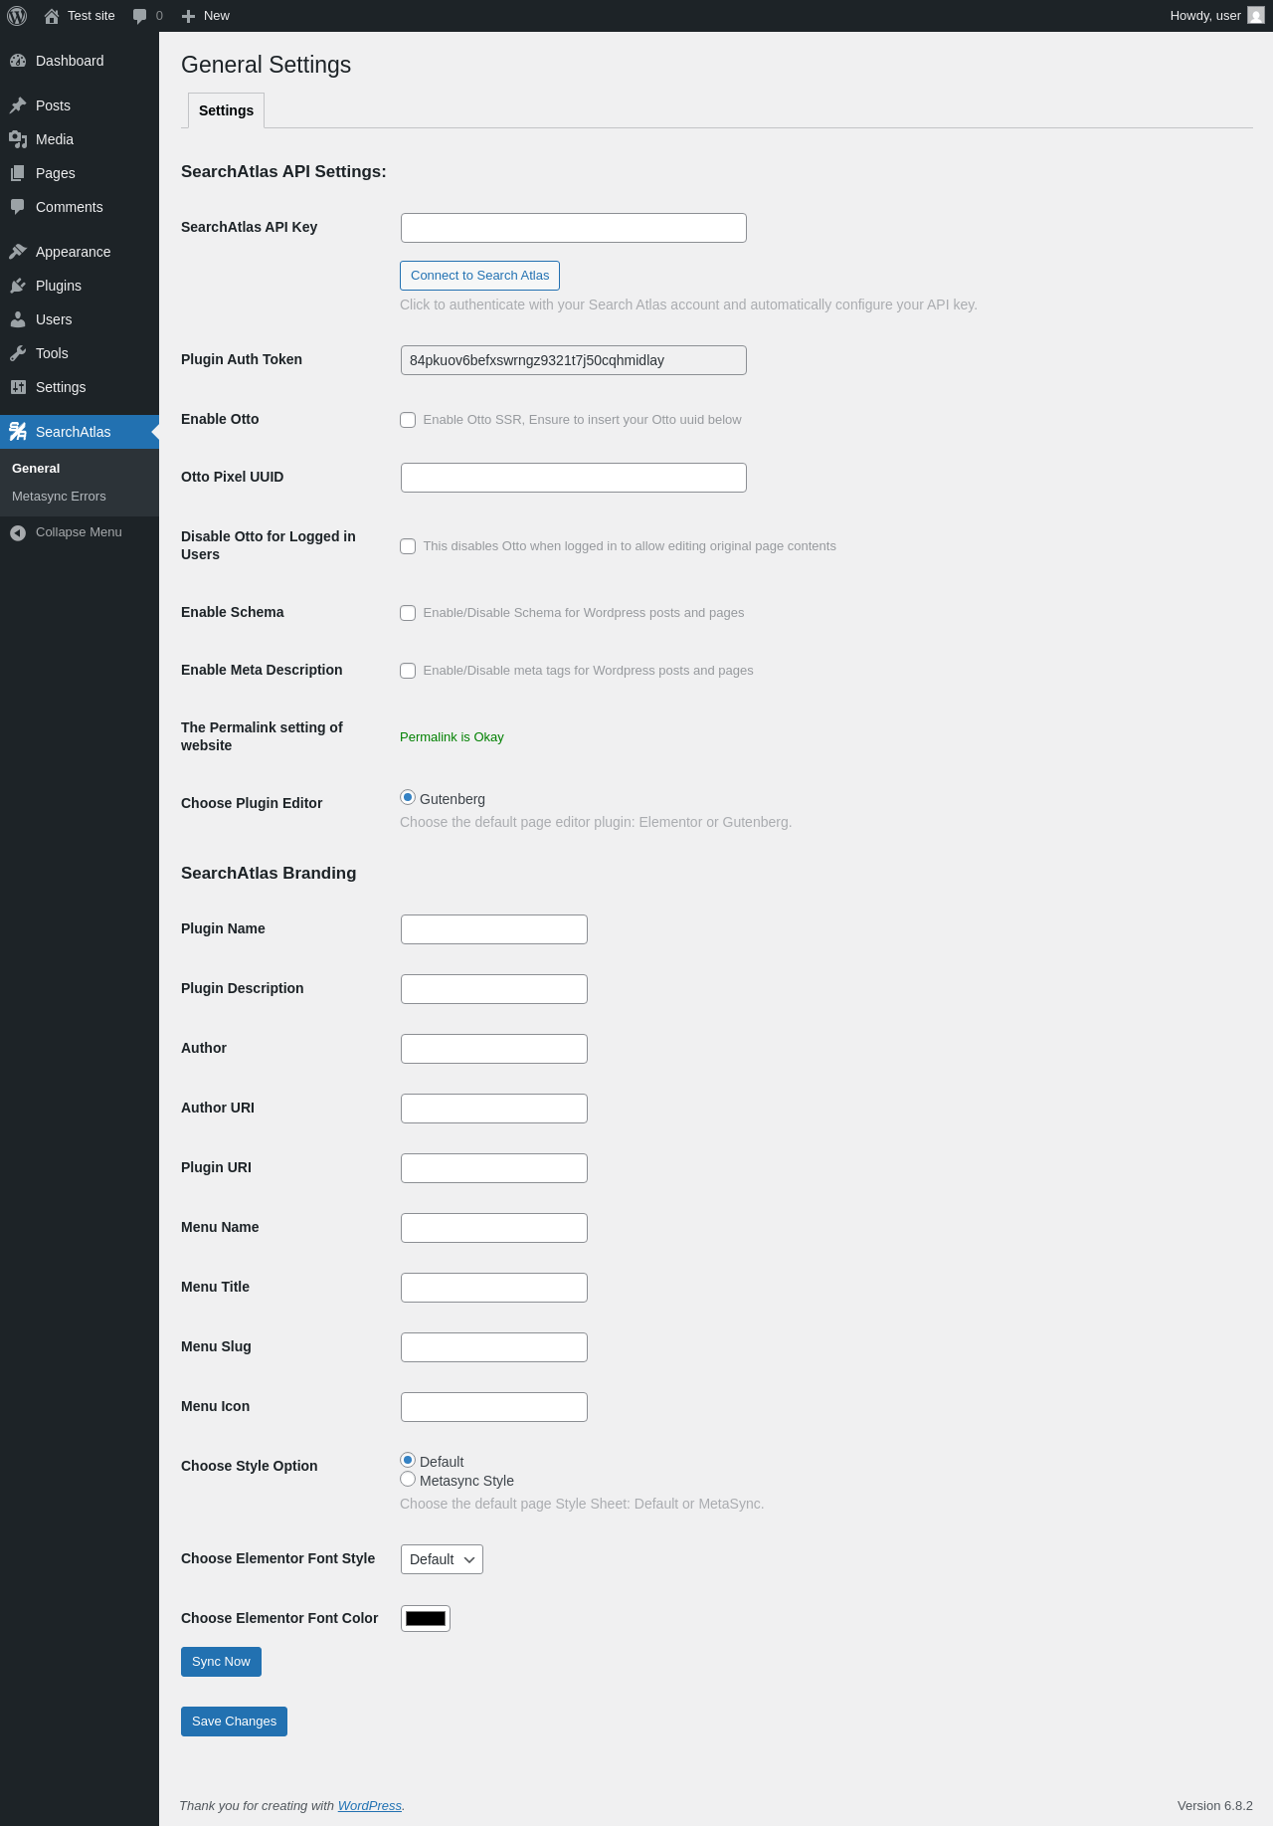1273x1826 pixels.
Task: Switch to the Settings tab
Action: tap(226, 110)
